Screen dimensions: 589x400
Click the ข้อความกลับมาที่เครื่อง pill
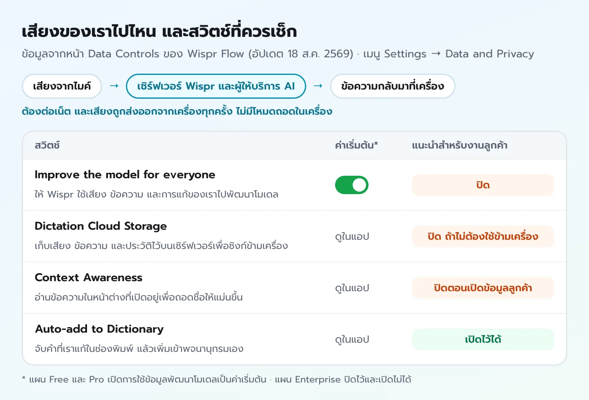[392, 86]
